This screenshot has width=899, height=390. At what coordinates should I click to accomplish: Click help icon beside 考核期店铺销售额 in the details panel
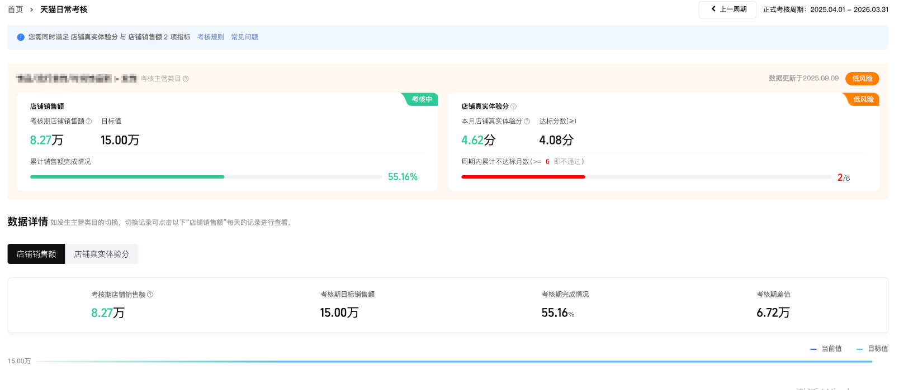[x=150, y=295]
